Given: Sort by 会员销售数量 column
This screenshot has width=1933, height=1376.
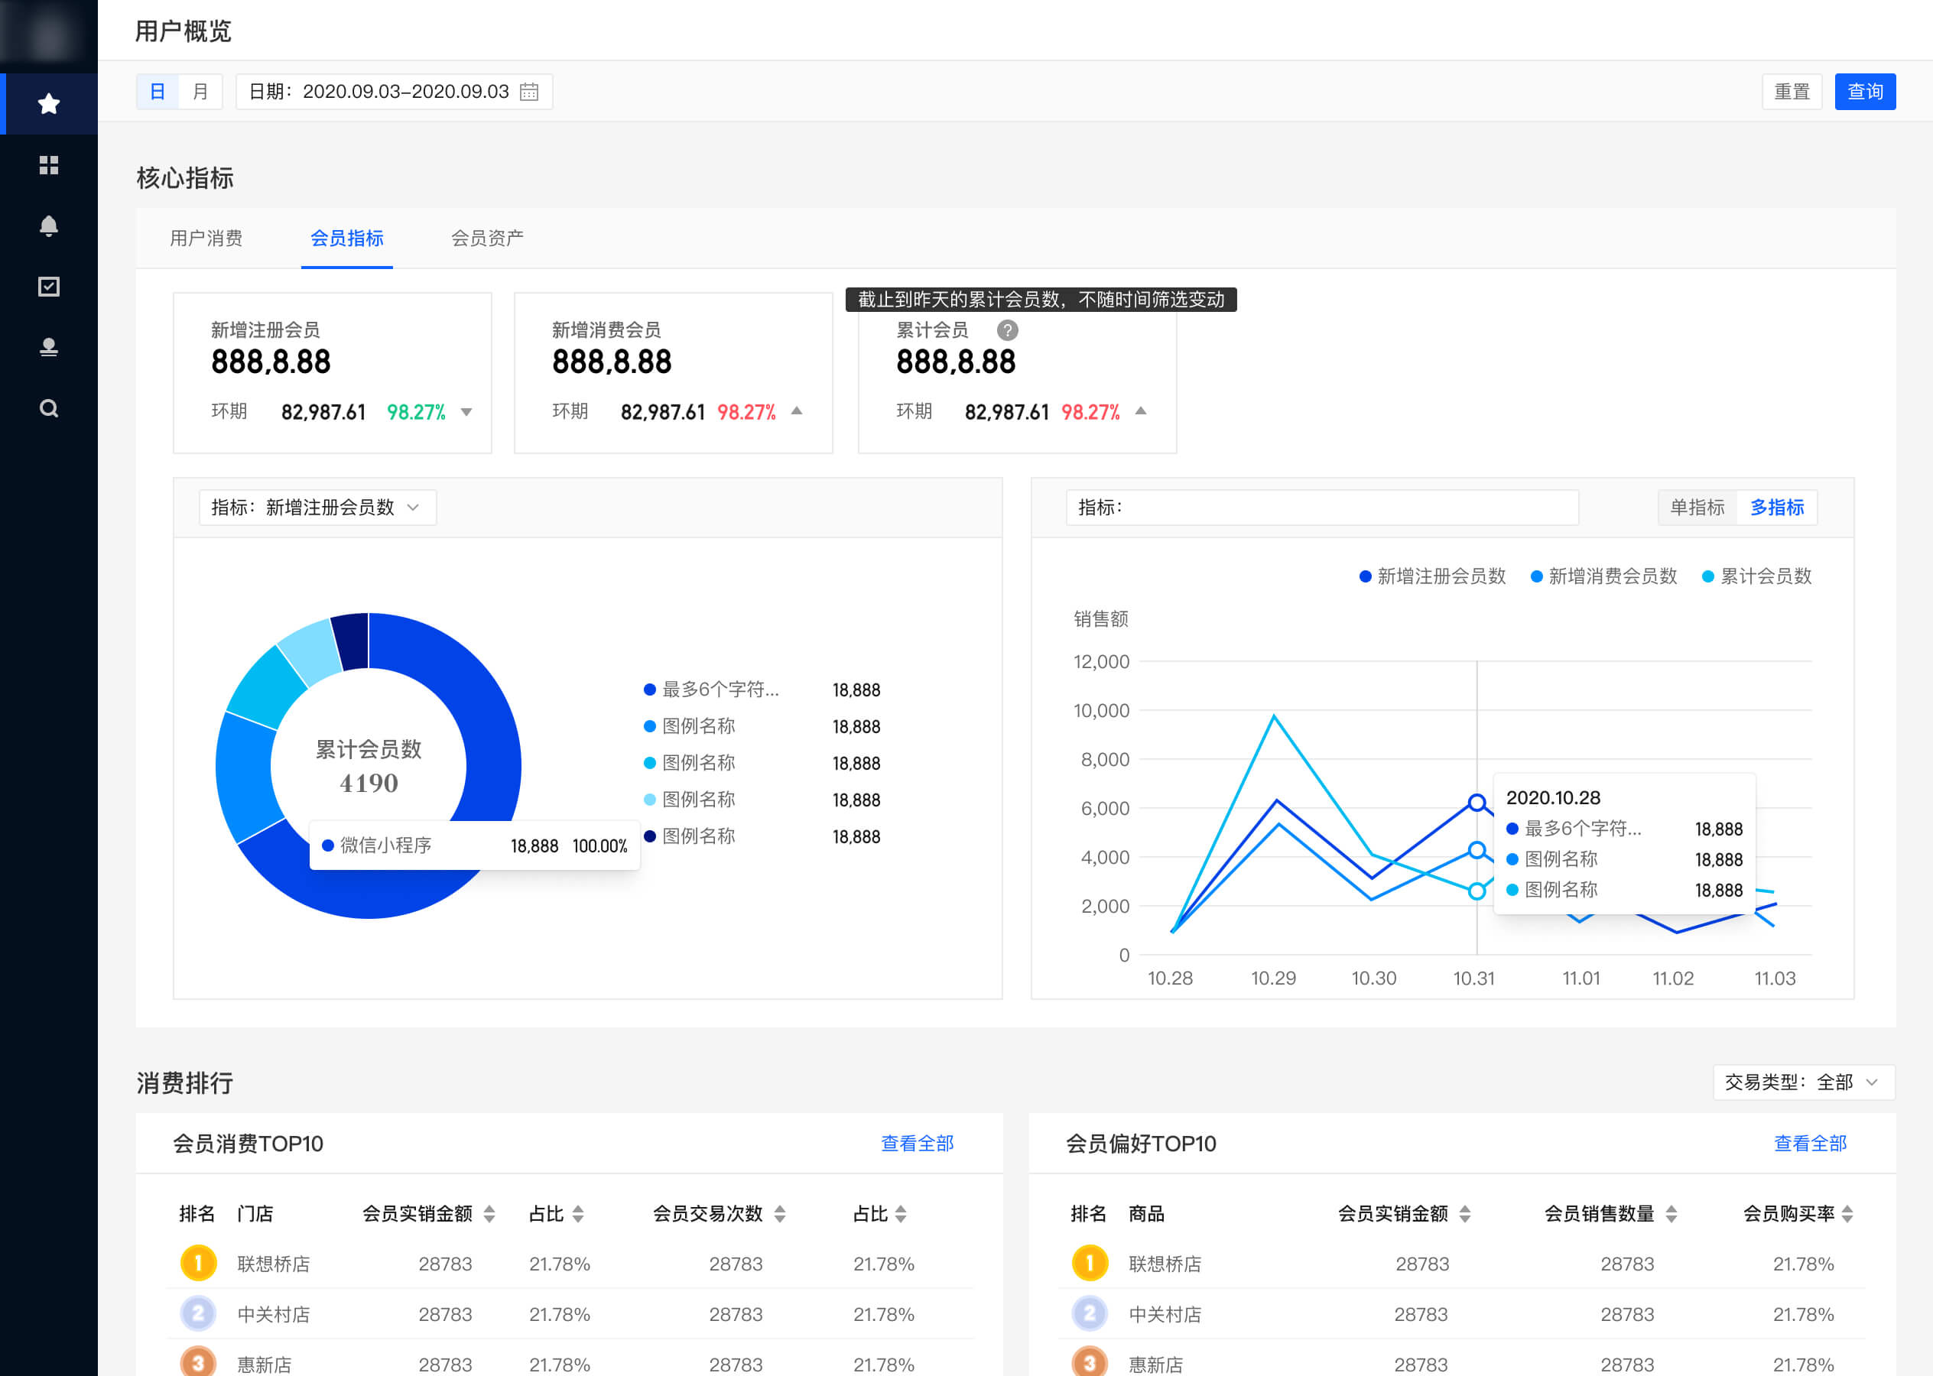Looking at the screenshot, I should click(1671, 1213).
